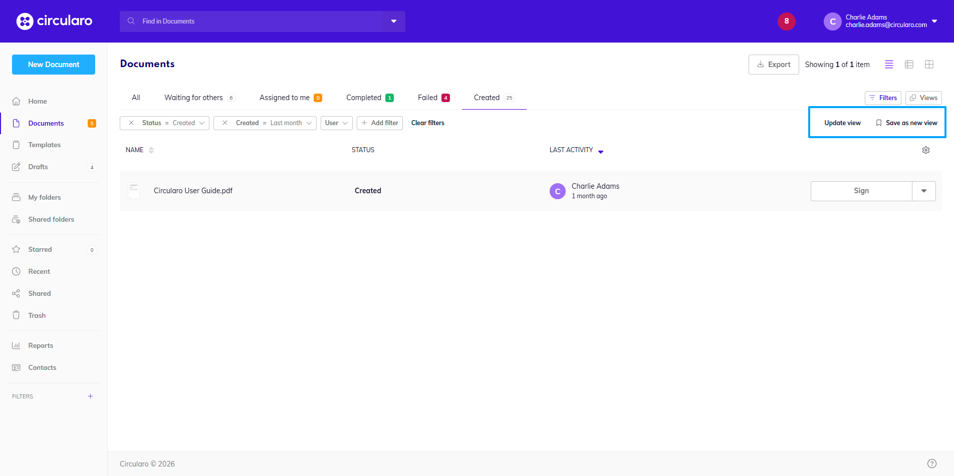The image size is (954, 476).
Task: Add a new sidebar filter with plus icon
Action: point(90,396)
